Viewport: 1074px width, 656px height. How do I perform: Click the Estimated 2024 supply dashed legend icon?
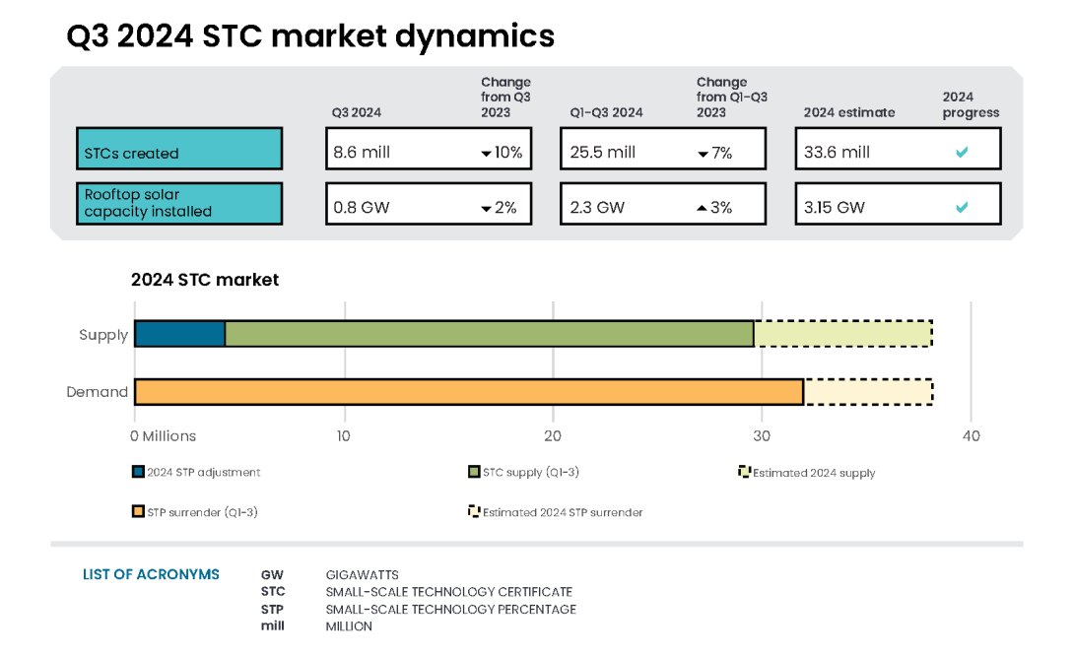pyautogui.click(x=743, y=472)
